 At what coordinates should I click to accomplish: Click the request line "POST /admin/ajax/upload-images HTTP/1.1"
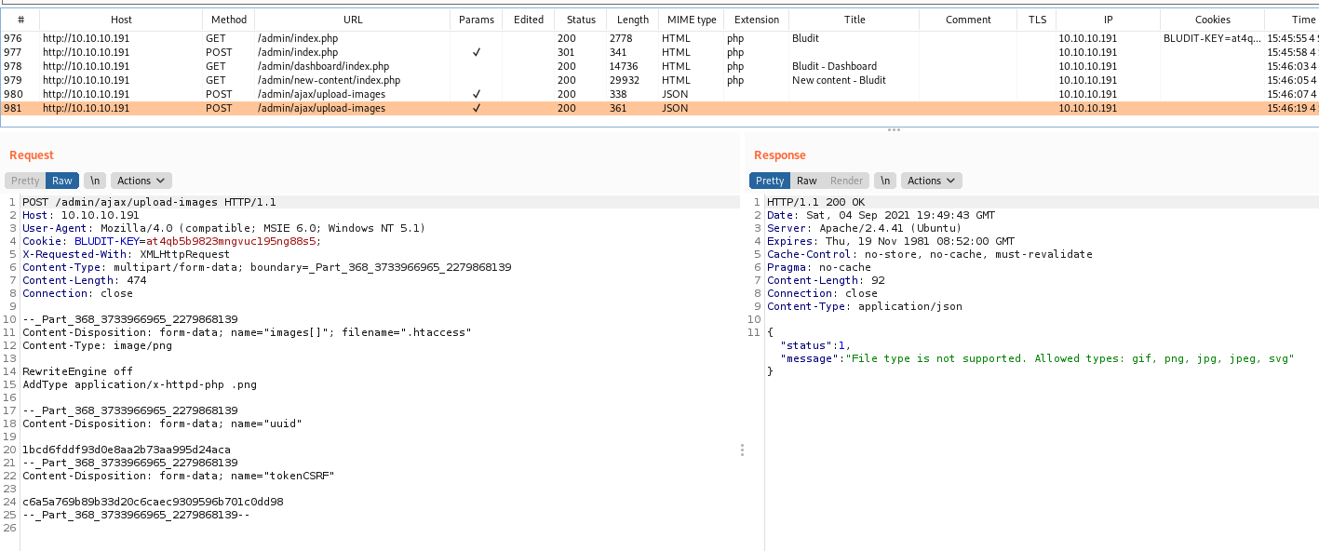(149, 202)
